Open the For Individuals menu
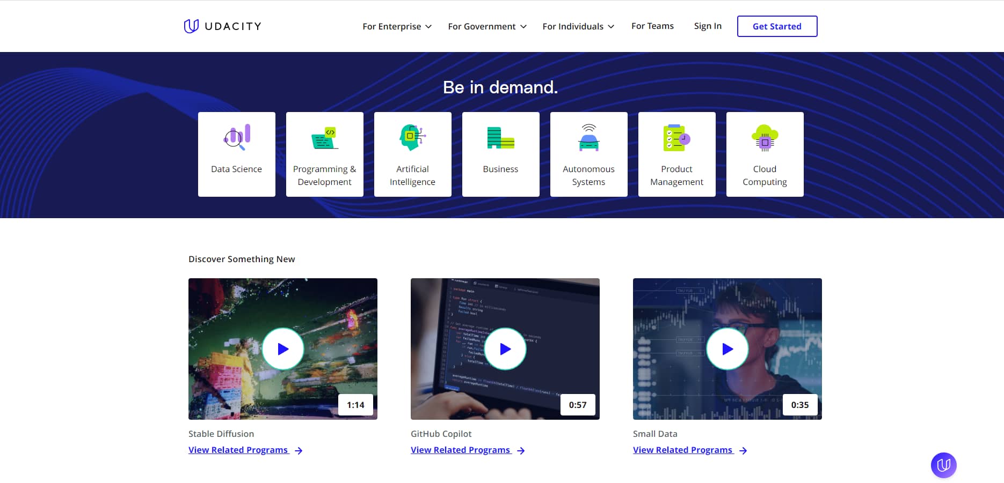 coord(578,26)
